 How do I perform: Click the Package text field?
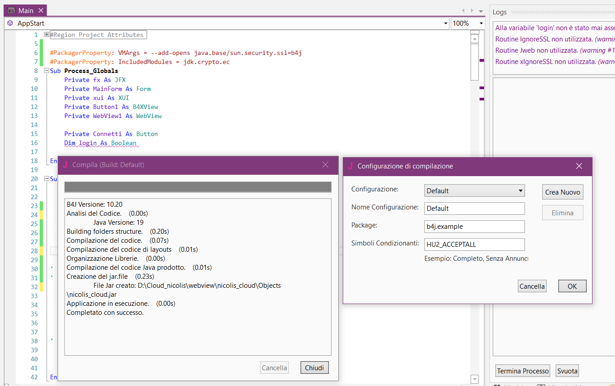[474, 227]
